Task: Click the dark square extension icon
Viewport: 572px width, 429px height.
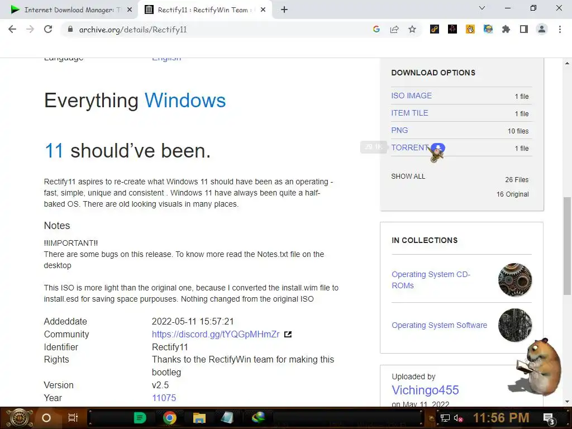Action: point(452,29)
